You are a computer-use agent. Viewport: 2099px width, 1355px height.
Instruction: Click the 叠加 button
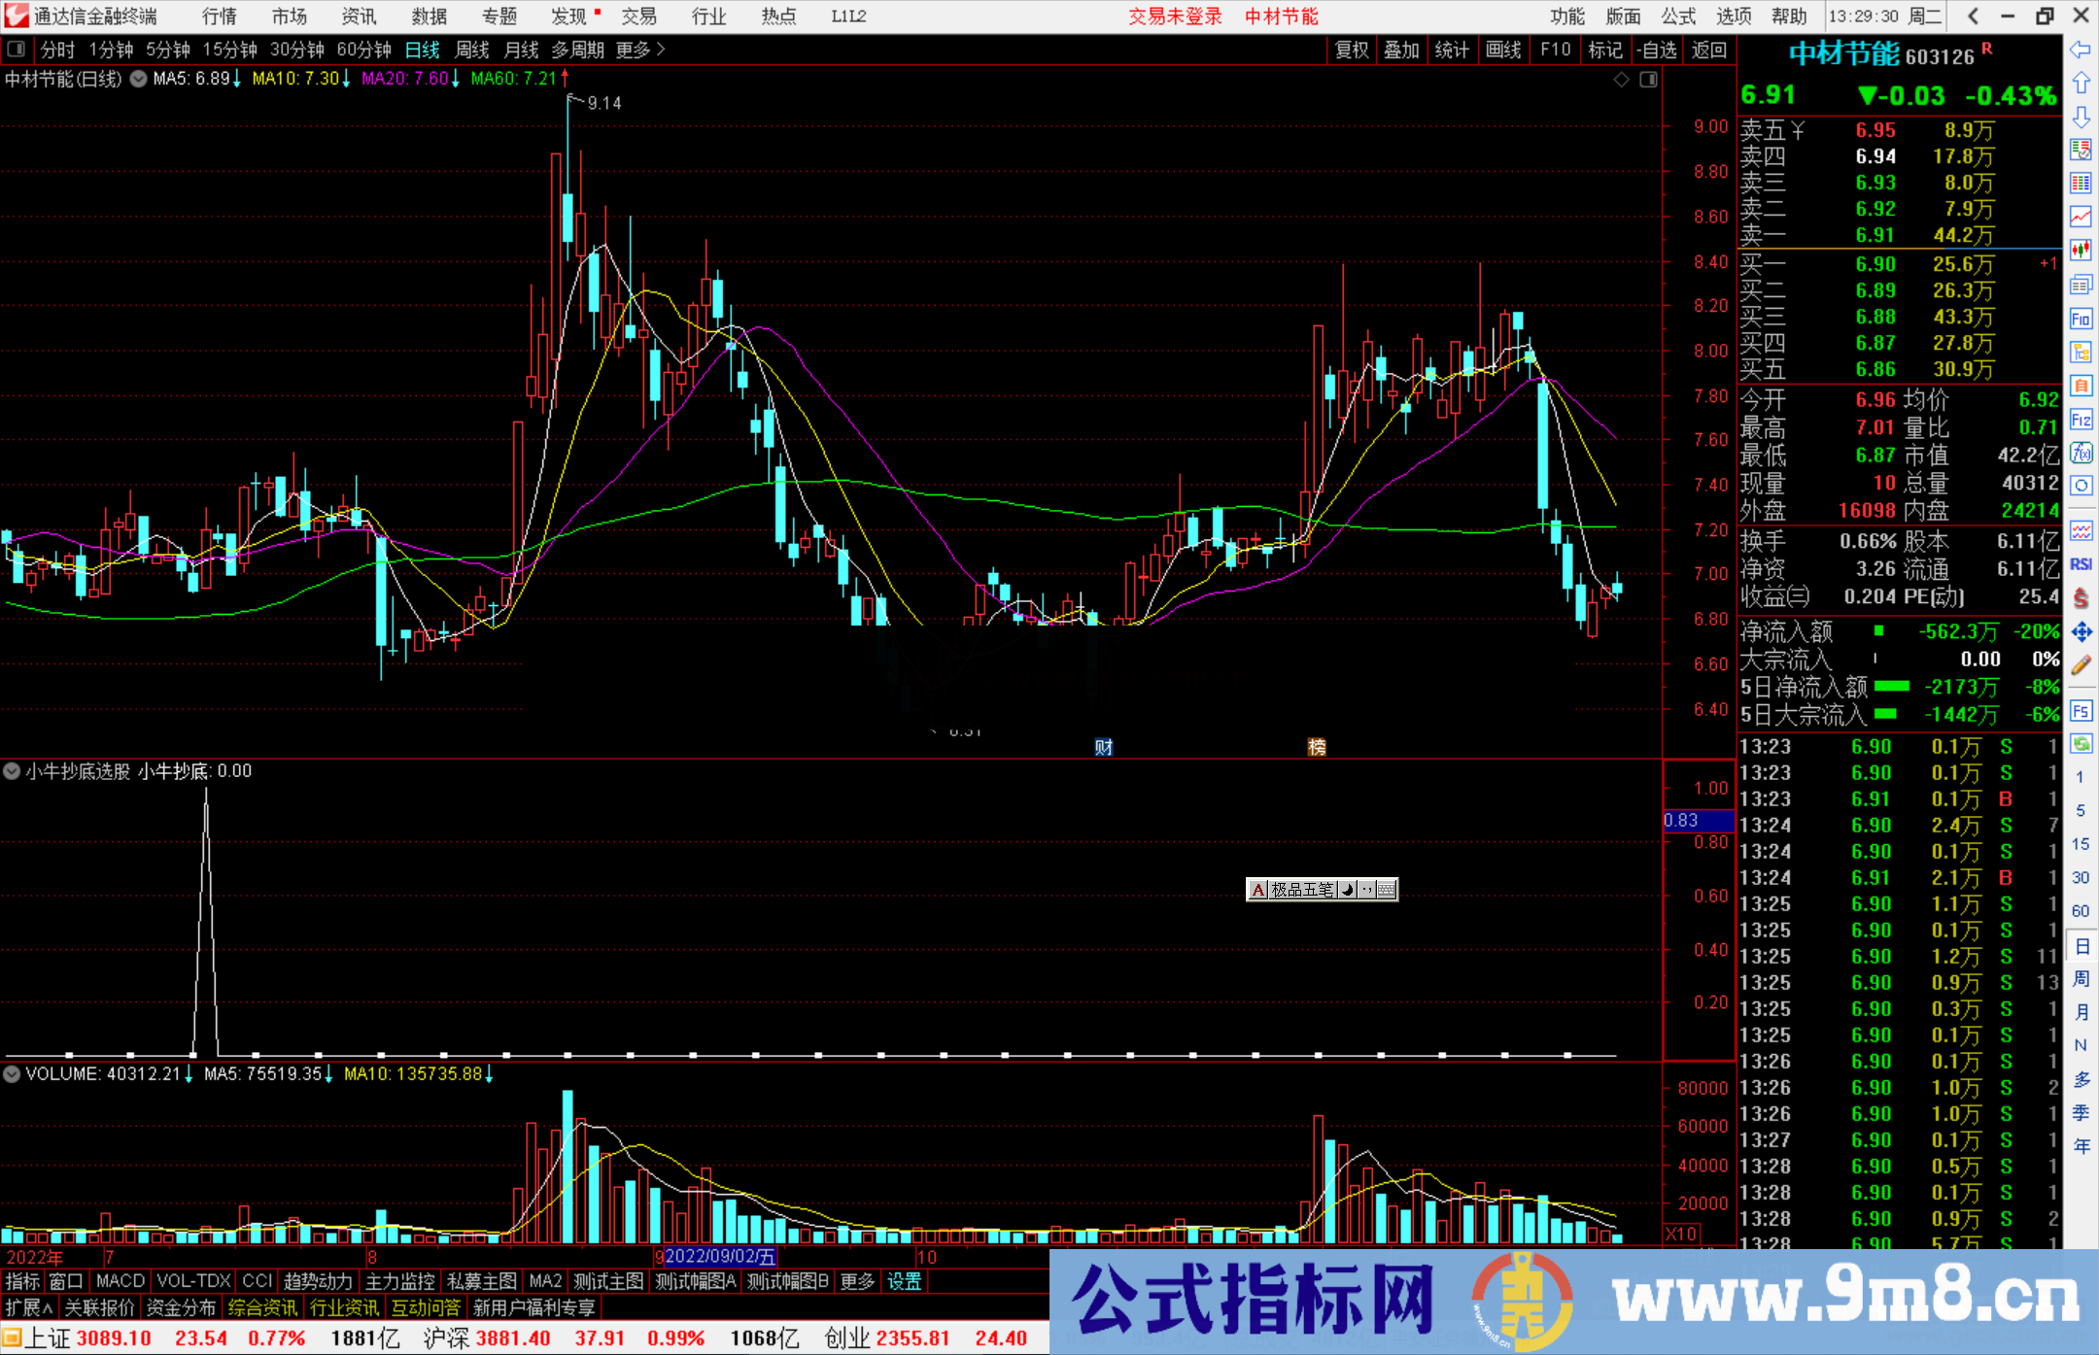[x=1402, y=50]
